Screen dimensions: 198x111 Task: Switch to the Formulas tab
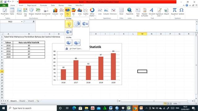coord(44,5)
